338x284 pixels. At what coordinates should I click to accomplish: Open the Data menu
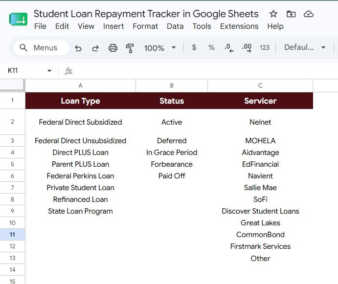point(175,26)
